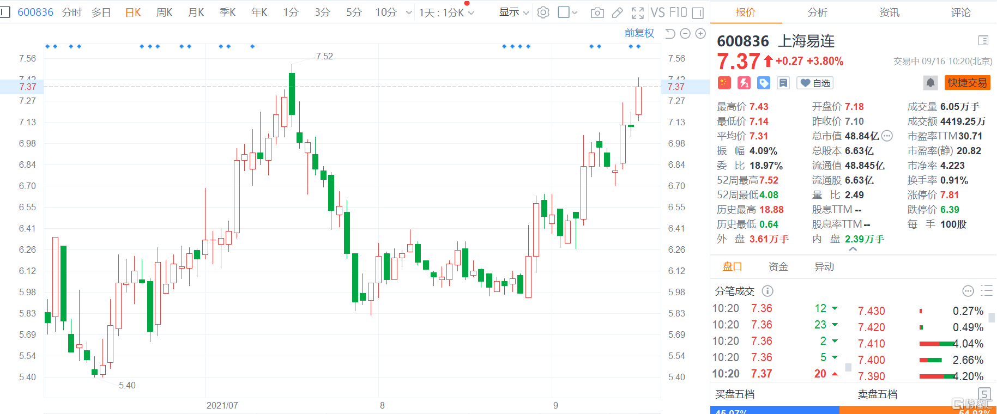The height and width of the screenshot is (414, 997).
Task: Collapse quote details with up chevron
Action: tap(853, 249)
